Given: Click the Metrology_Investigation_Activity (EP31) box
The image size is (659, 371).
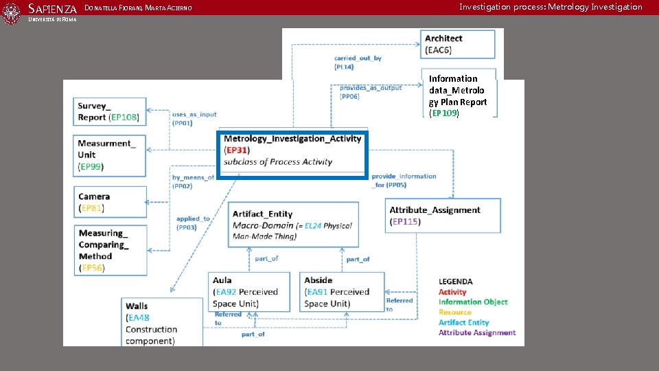Looking at the screenshot, I should (292, 155).
